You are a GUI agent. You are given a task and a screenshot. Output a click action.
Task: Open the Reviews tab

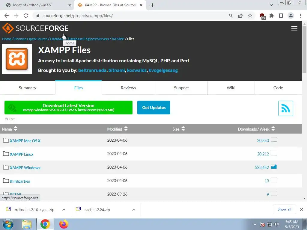coord(128,88)
